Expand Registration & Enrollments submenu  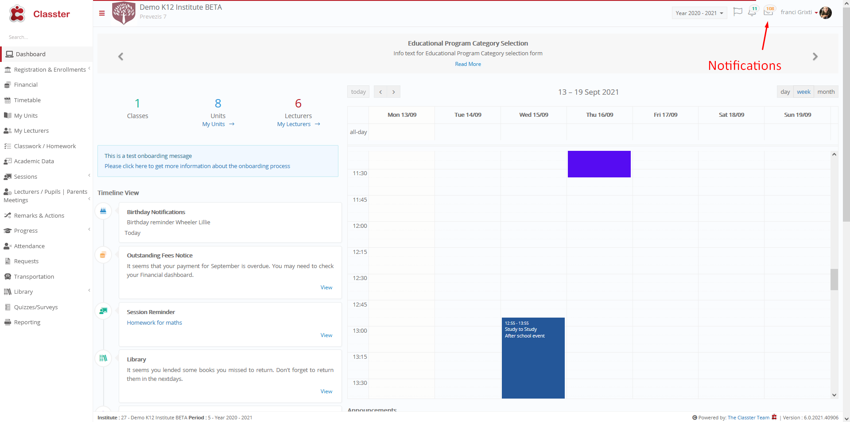[x=89, y=69]
